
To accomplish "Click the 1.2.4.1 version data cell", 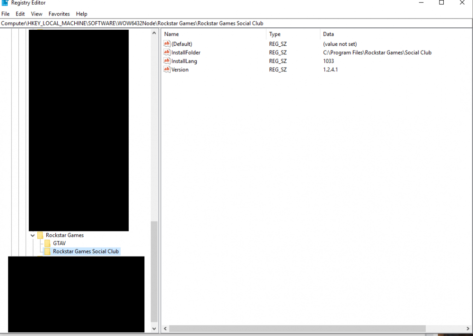I will [x=331, y=69].
